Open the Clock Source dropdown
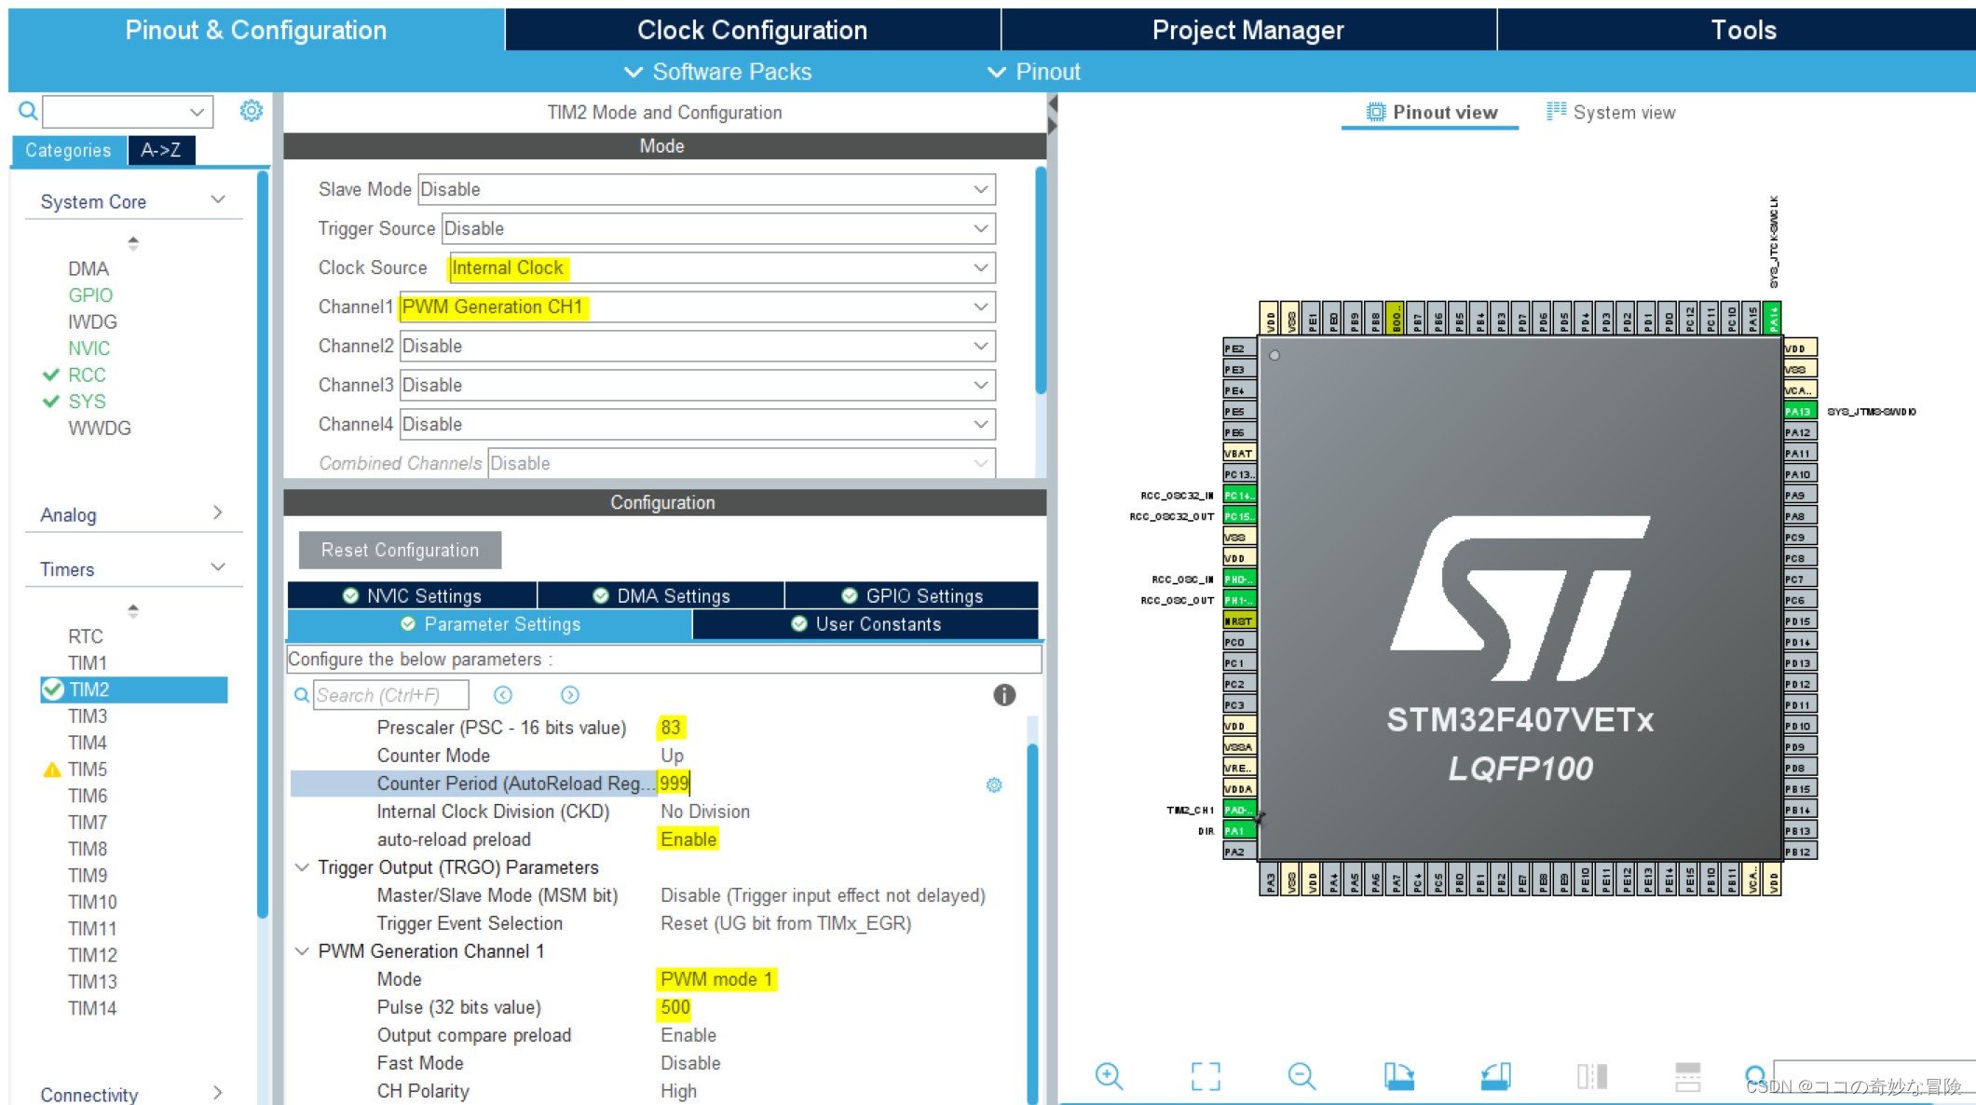Viewport: 1976px width, 1105px height. click(x=980, y=268)
